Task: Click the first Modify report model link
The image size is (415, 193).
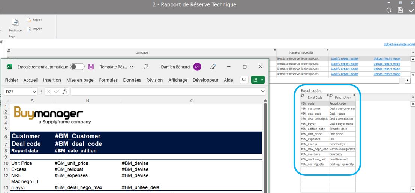Action: pos(344,59)
